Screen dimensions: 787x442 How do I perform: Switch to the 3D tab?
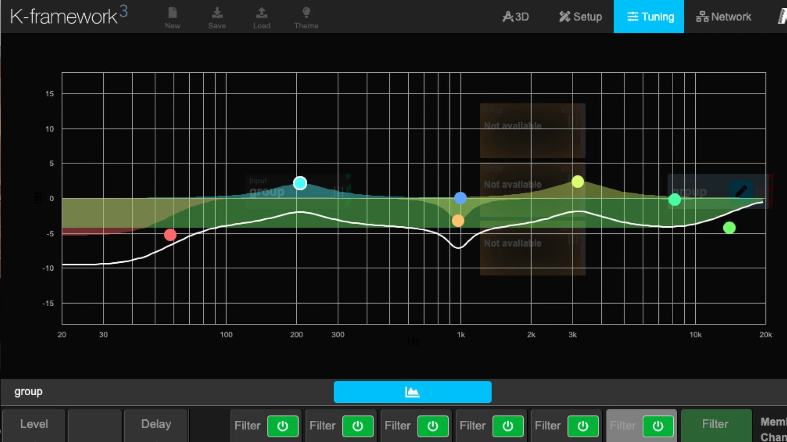coord(515,17)
